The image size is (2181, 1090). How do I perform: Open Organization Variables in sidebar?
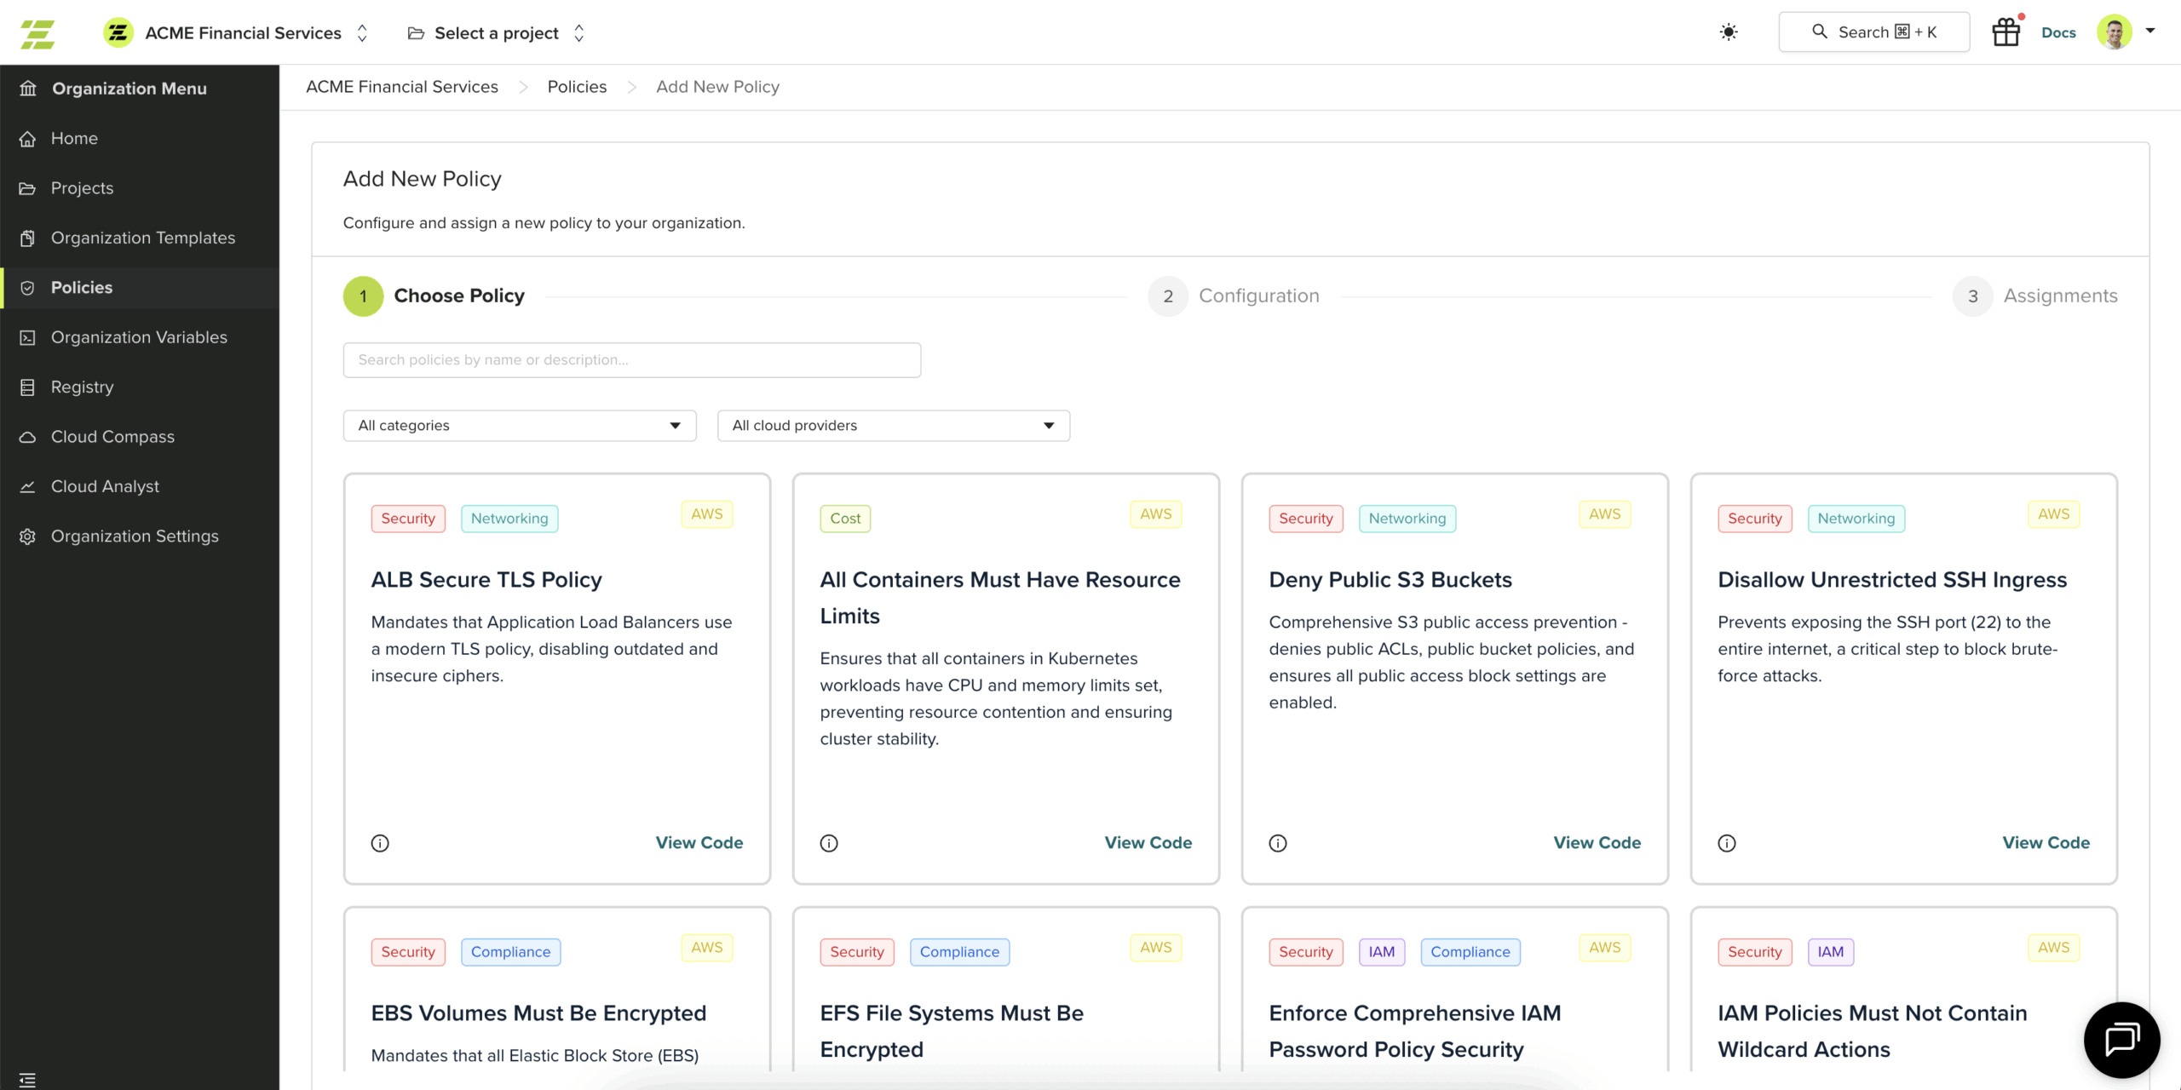[x=139, y=337]
